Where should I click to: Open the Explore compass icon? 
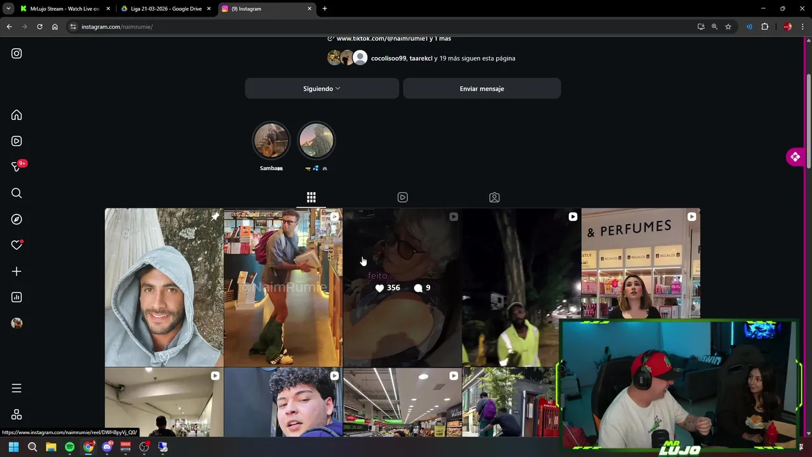tap(16, 219)
